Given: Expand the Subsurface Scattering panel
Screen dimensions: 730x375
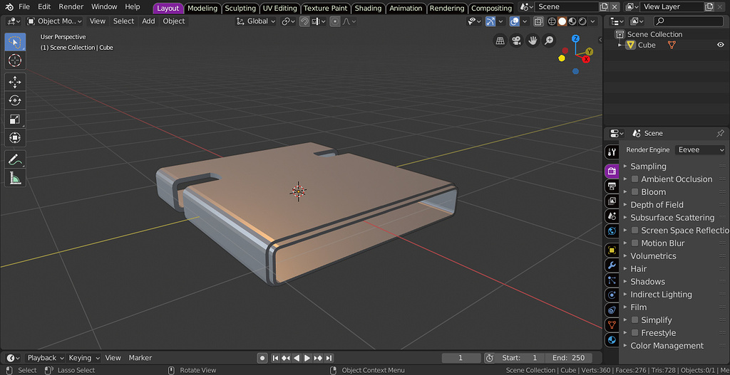Looking at the screenshot, I should click(672, 218).
